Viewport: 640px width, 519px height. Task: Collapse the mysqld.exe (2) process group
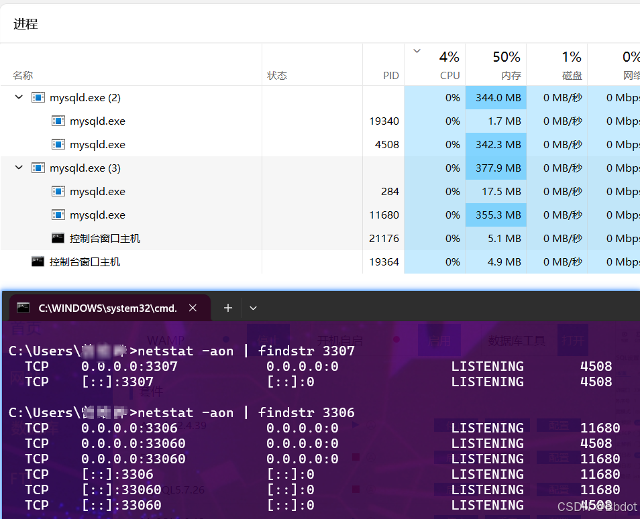click(19, 97)
